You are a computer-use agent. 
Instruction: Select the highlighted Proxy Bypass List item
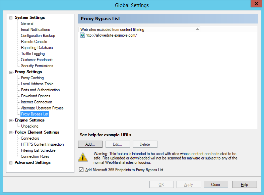[35, 114]
